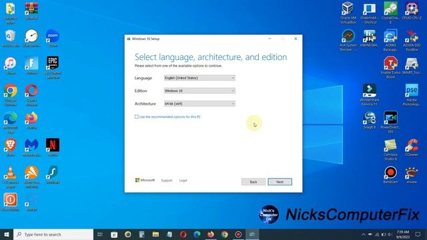Open File Explorer from the taskbar
This screenshot has width=427, height=240.
coord(155,234)
